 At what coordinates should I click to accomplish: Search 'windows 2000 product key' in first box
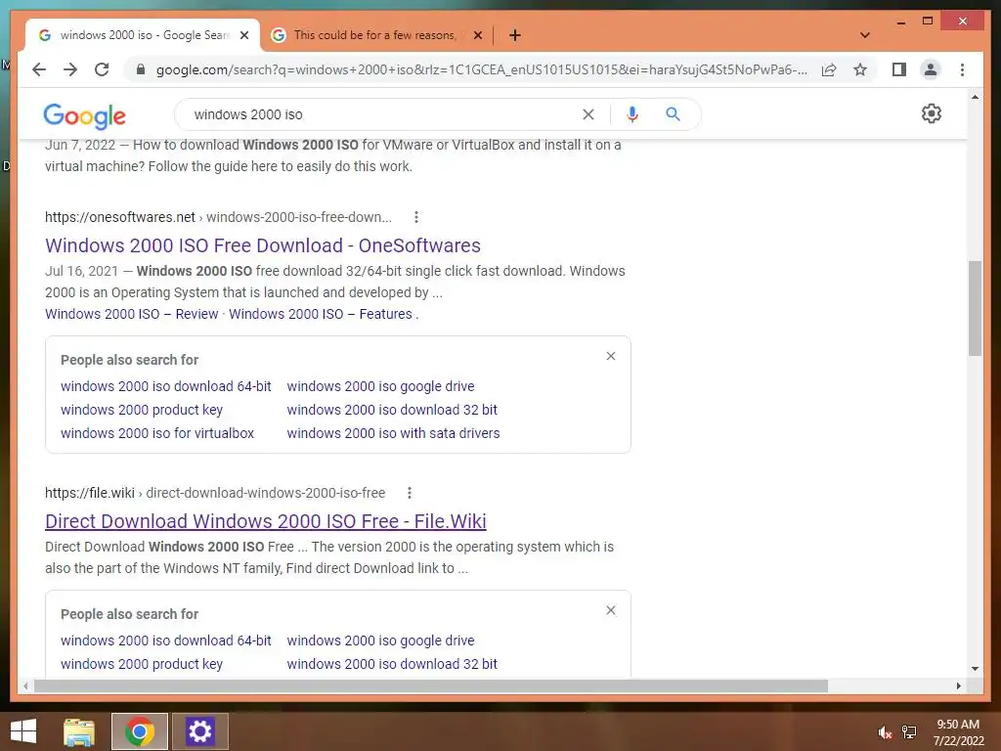[142, 410]
